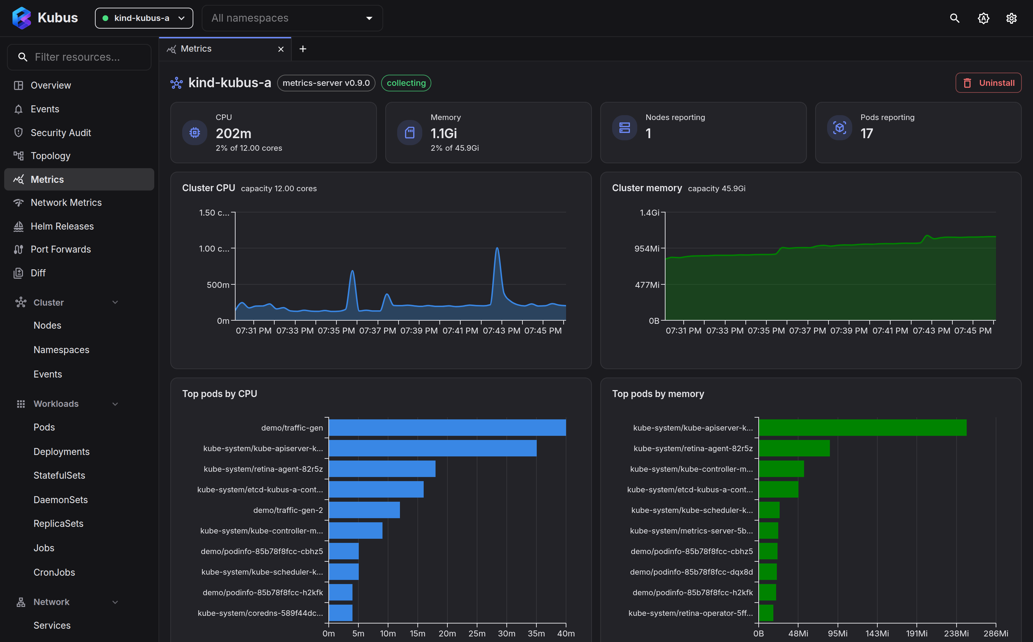Open Topology view
Viewport: 1033px width, 642px height.
(x=79, y=156)
